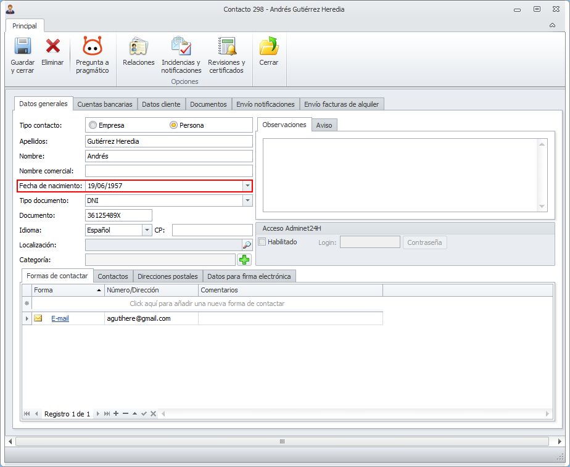Click the horizontal scrollbar at window bottom
This screenshot has height=467, width=570.
[x=281, y=442]
